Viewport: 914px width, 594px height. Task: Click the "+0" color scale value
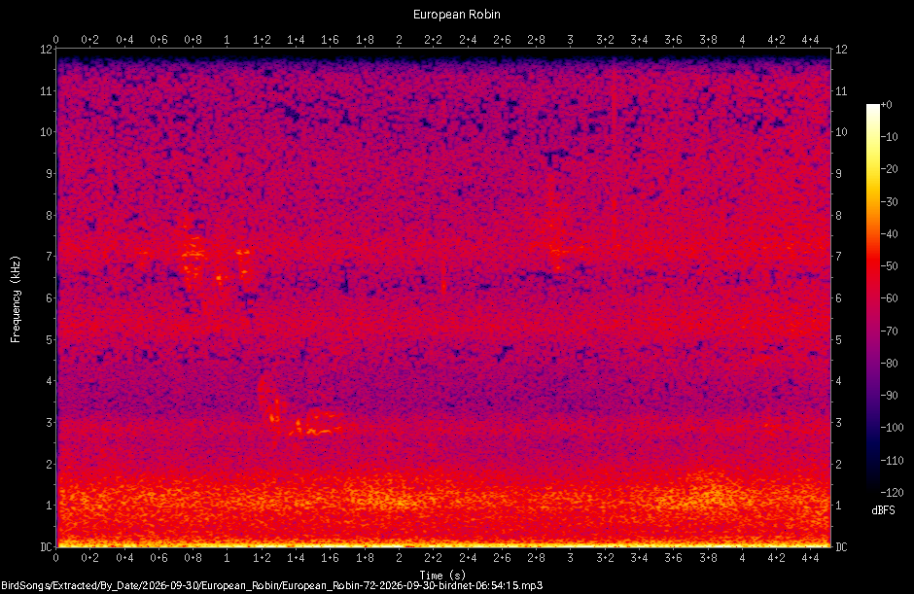click(x=886, y=105)
